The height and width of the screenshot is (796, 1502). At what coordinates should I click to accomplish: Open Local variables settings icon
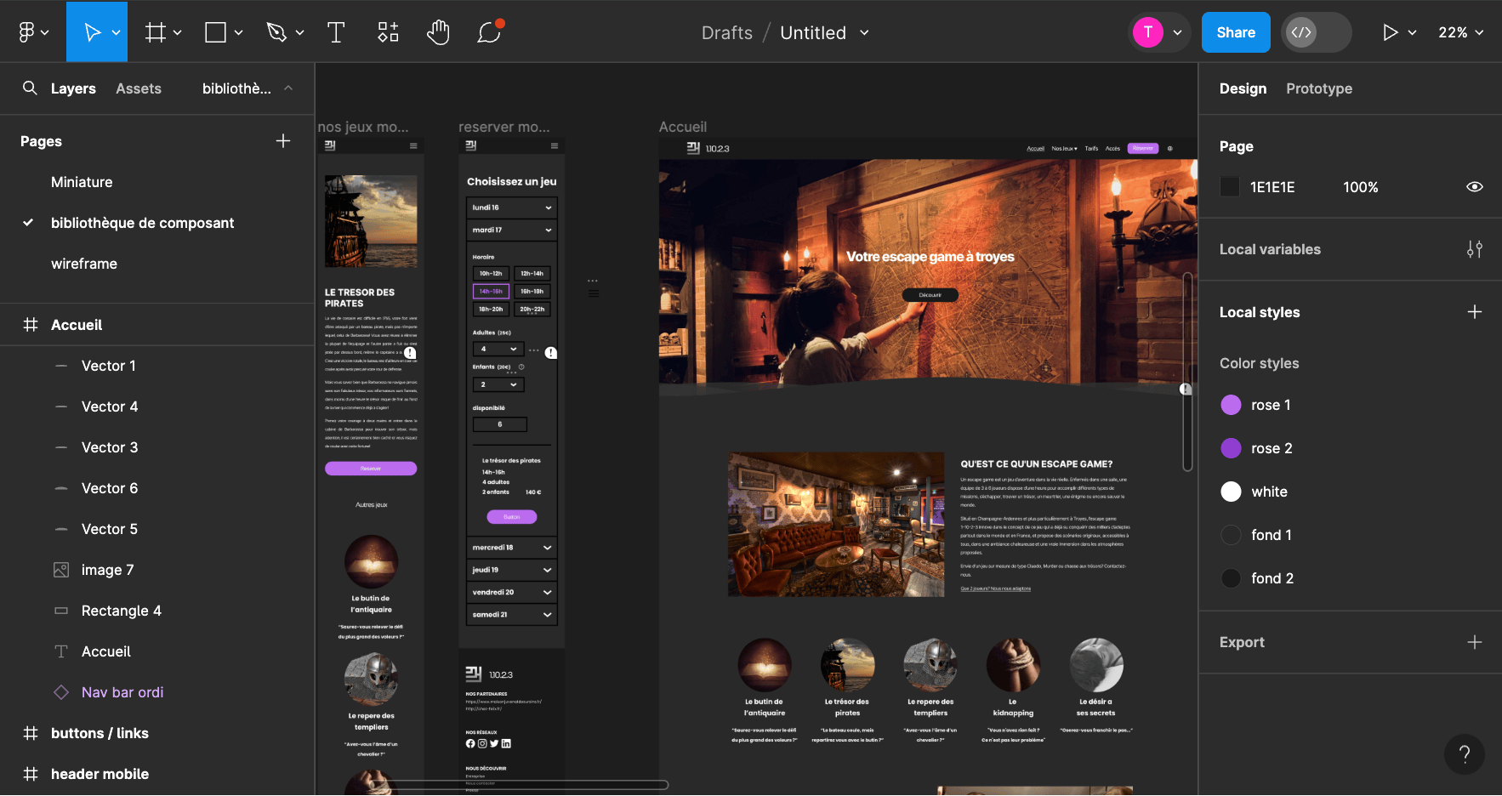(1474, 249)
